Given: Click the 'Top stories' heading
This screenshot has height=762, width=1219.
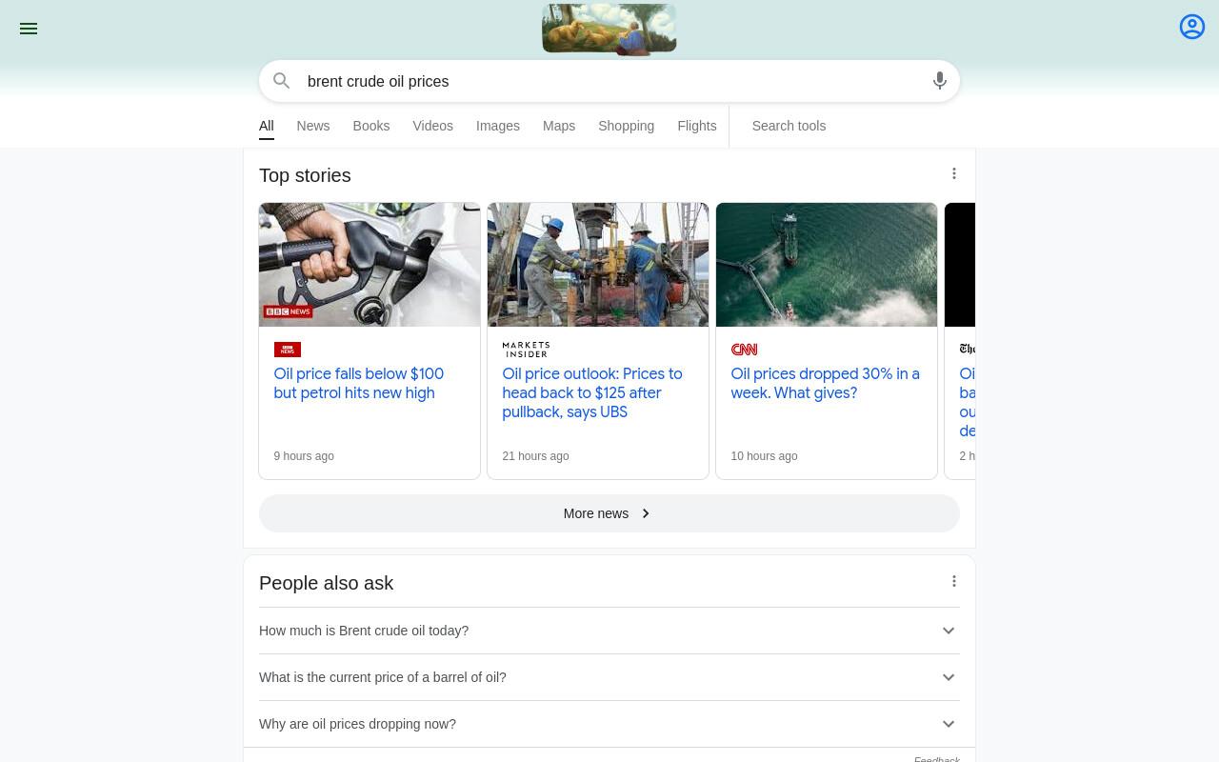Looking at the screenshot, I should [x=305, y=175].
